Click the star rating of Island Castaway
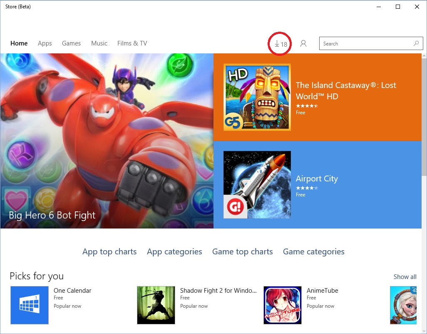This screenshot has width=427, height=334. [x=307, y=106]
